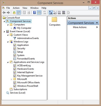Open the Computers folder in center pane
Screen dimensions: 101x106
(55, 21)
